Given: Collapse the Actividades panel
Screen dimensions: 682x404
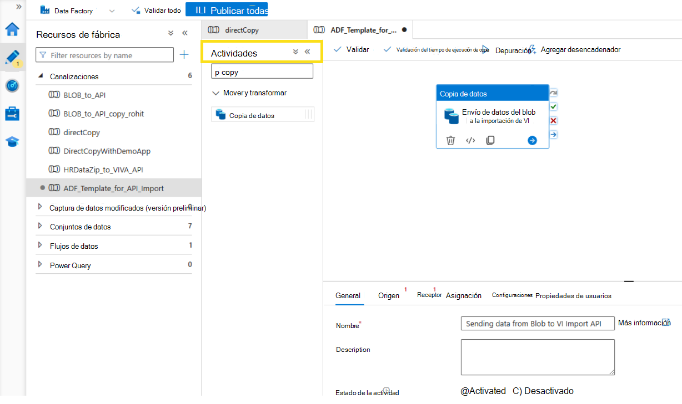Looking at the screenshot, I should tap(307, 52).
